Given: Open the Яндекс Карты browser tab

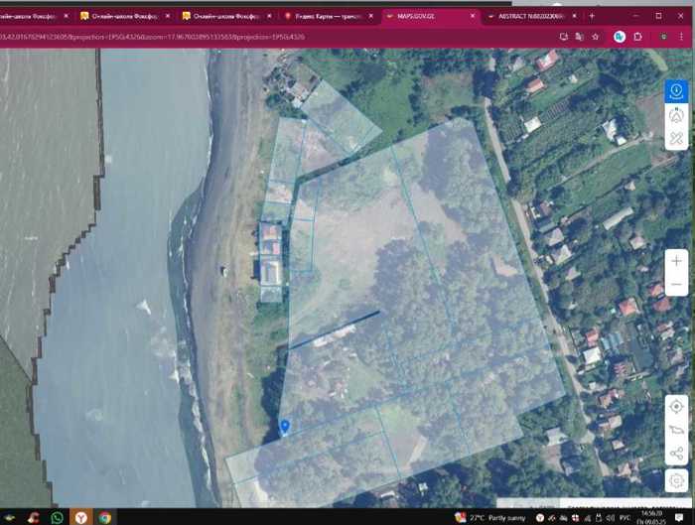Looking at the screenshot, I should tap(328, 16).
